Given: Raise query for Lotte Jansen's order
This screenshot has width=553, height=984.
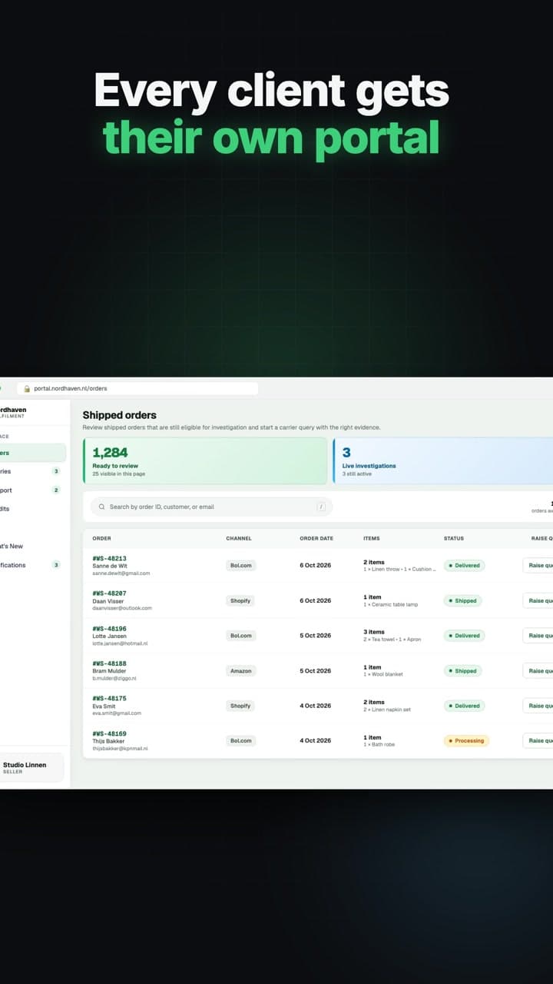Looking at the screenshot, I should tap(538, 636).
